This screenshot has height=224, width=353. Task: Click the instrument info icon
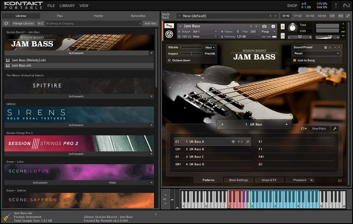[x=273, y=26]
